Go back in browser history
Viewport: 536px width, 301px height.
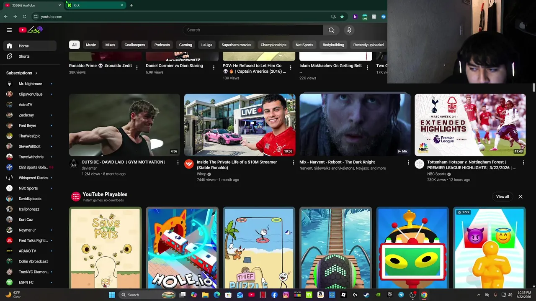(5, 17)
